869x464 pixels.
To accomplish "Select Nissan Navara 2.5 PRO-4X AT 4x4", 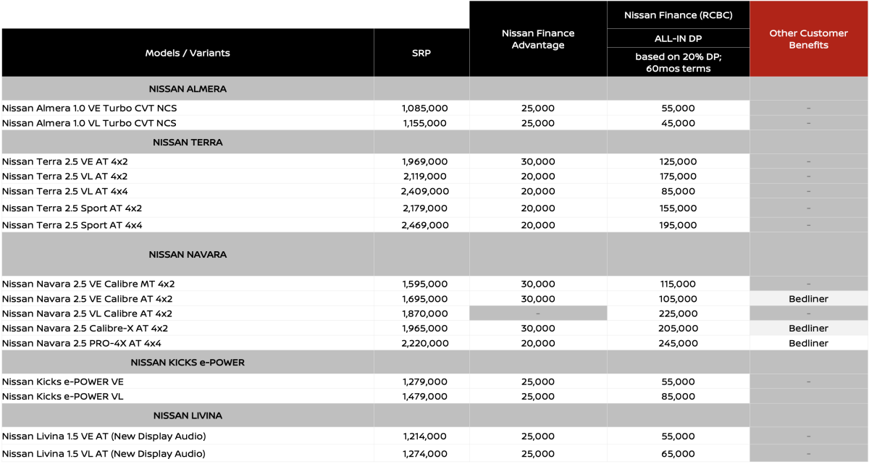I will point(82,343).
